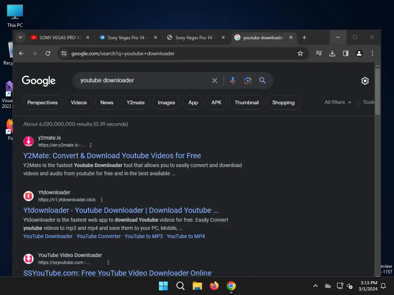Screen dimensions: 394x295
Task: Open a new browser tab
Action: (x=304, y=37)
